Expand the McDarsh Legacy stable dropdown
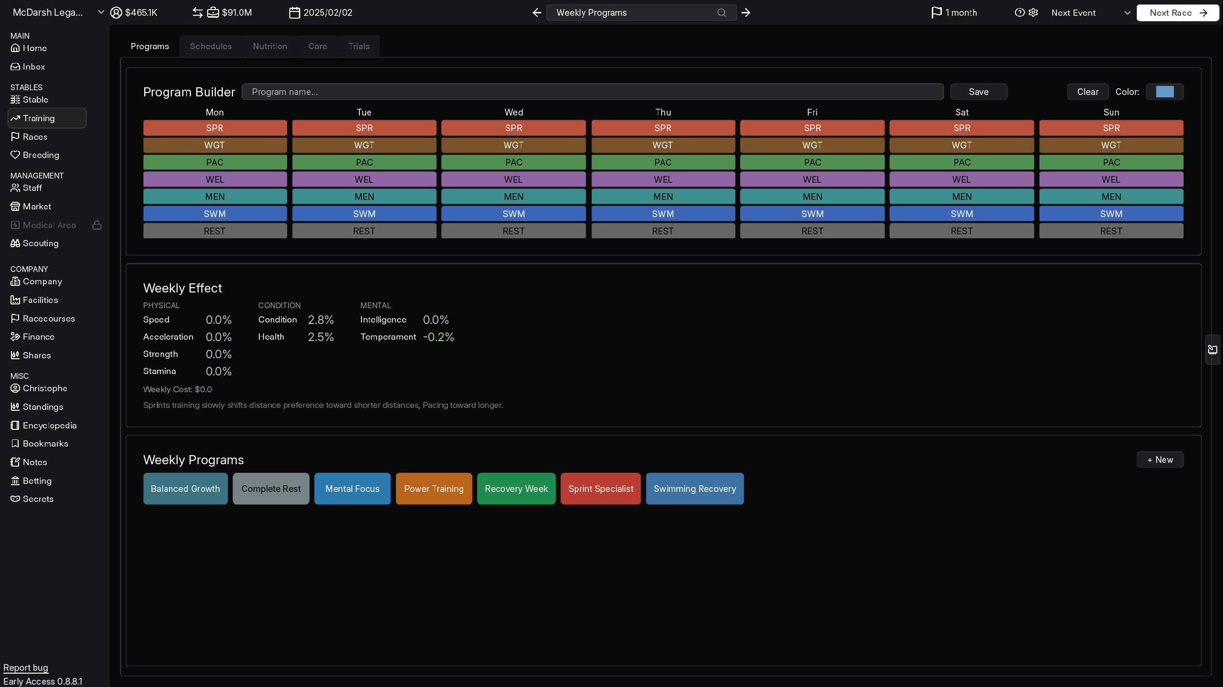This screenshot has height=687, width=1223. pyautogui.click(x=101, y=12)
